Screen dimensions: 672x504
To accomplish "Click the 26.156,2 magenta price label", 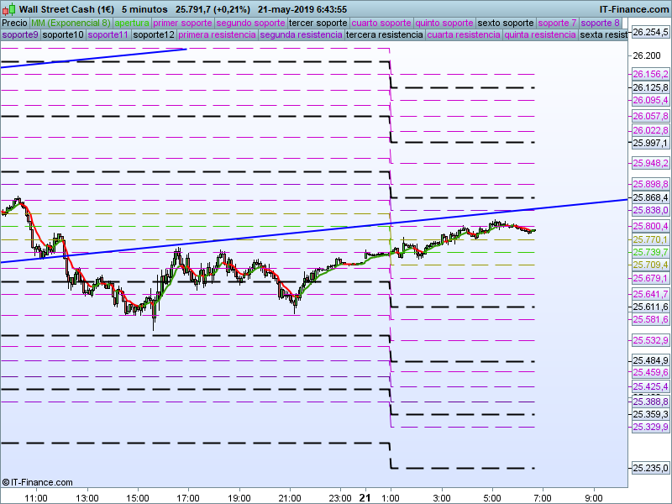I will (650, 74).
